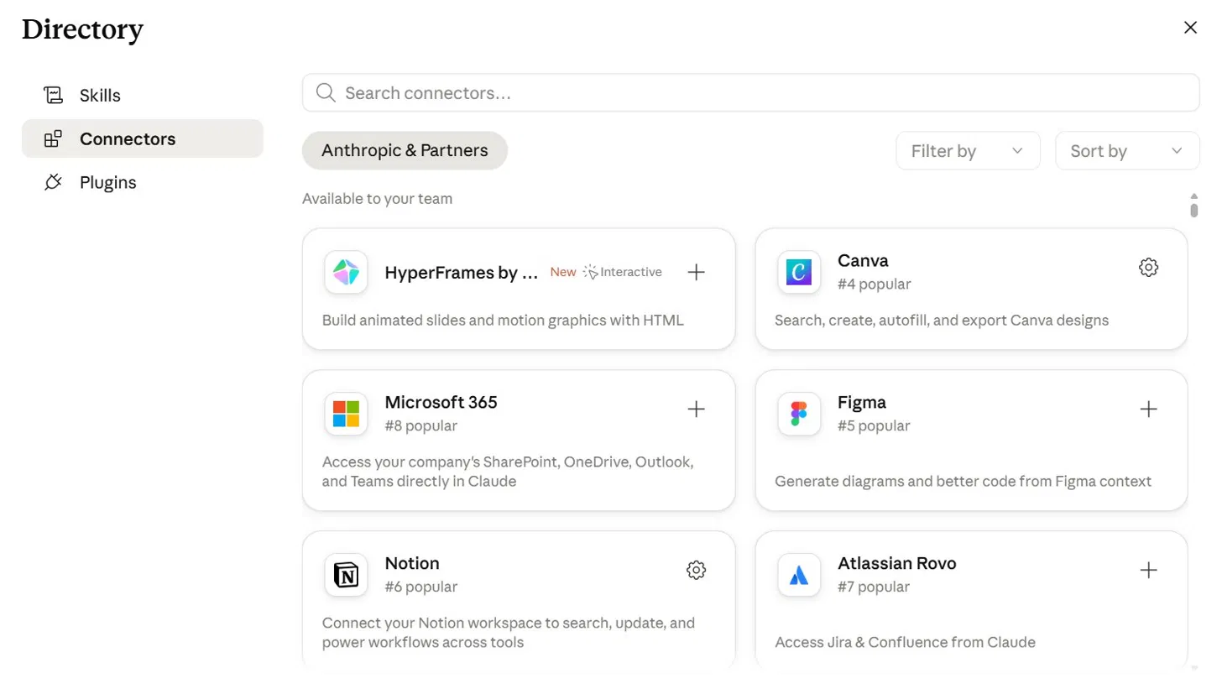Image resolution: width=1222 pixels, height=694 pixels.
Task: Select the Anthropic & Partners chip
Action: click(405, 151)
